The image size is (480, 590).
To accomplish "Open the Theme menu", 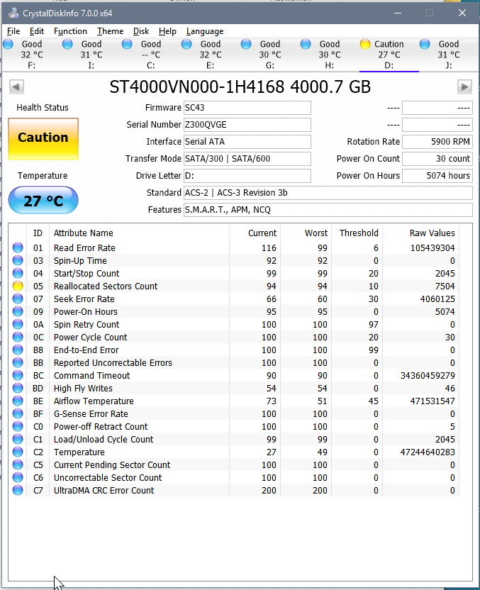I will point(110,31).
